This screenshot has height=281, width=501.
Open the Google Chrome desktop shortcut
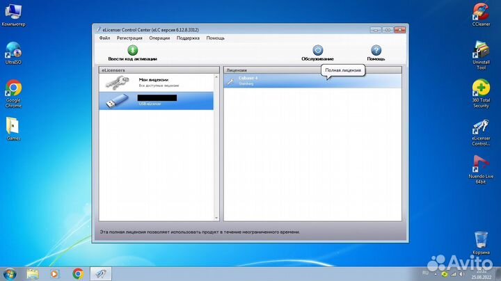coord(13,94)
